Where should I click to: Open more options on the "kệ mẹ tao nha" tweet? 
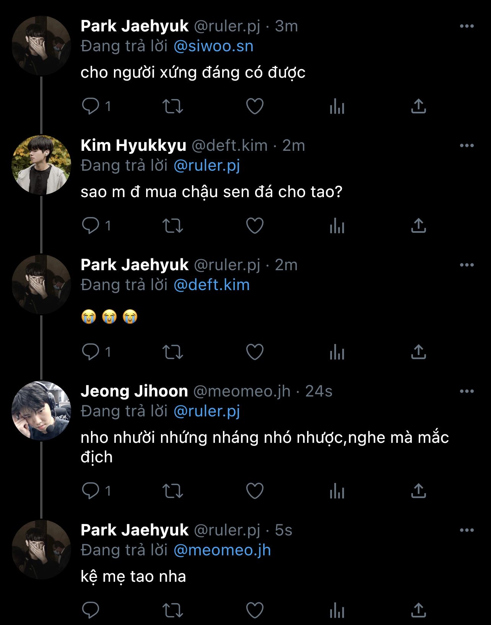coord(467,530)
